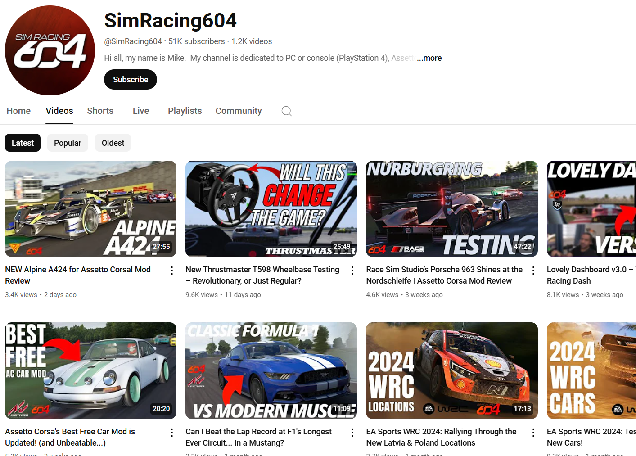Sort videos by Oldest
636x456 pixels.
(113, 143)
